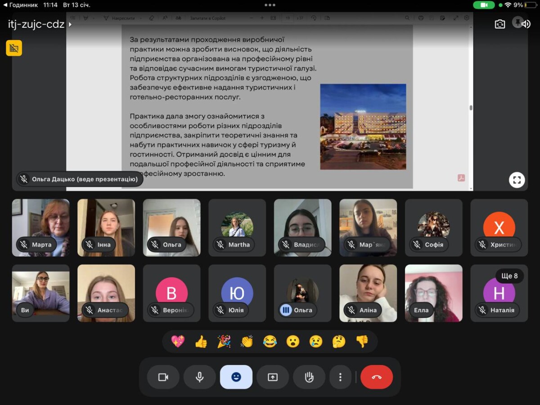
Task: Switch camera using flip camera icon
Action: pyautogui.click(x=499, y=24)
